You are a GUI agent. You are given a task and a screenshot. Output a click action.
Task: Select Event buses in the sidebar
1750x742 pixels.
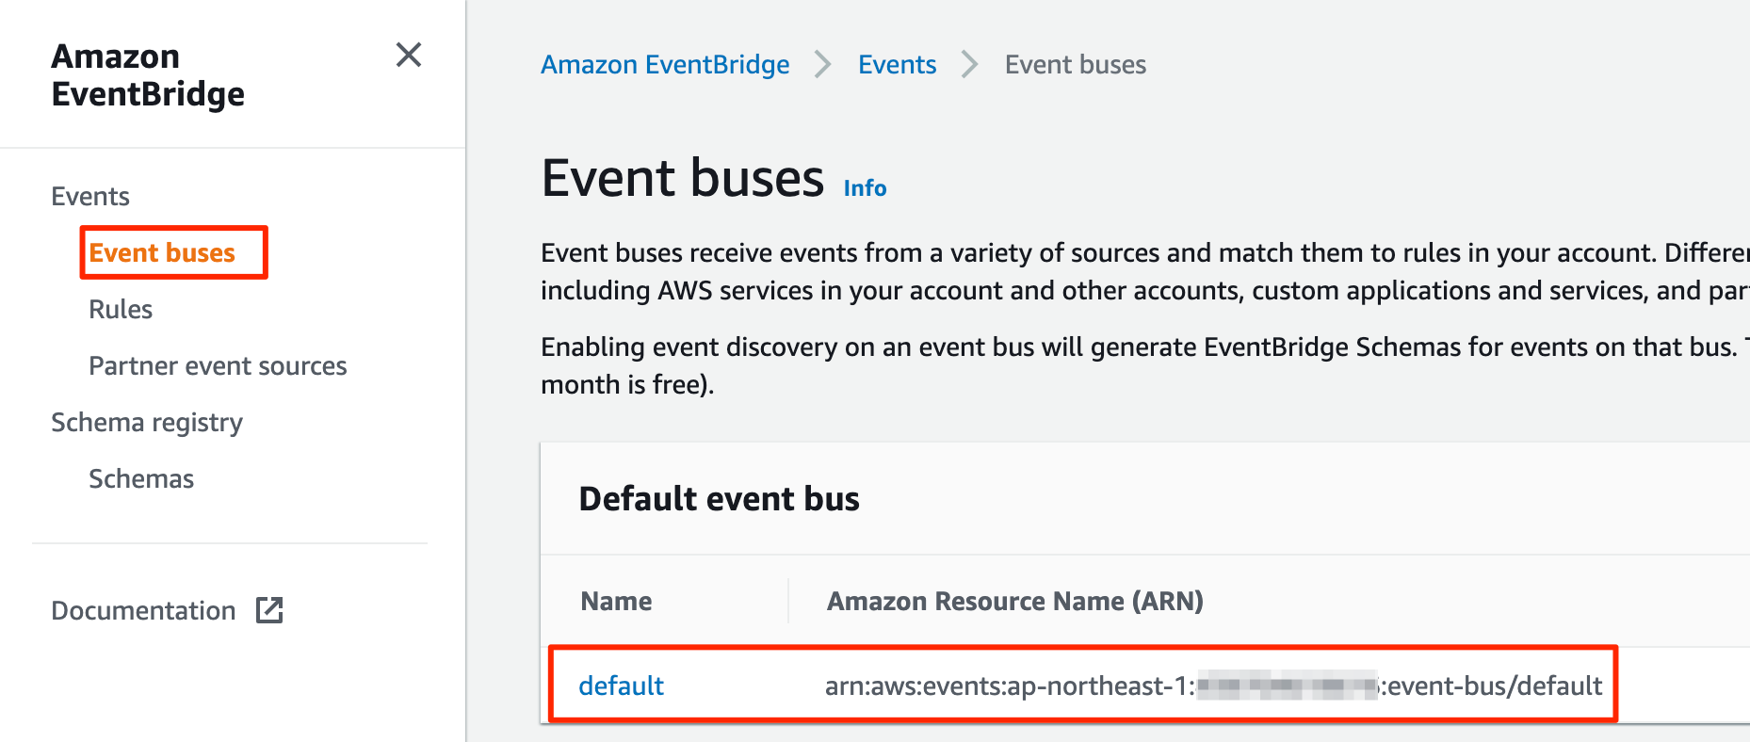(162, 252)
